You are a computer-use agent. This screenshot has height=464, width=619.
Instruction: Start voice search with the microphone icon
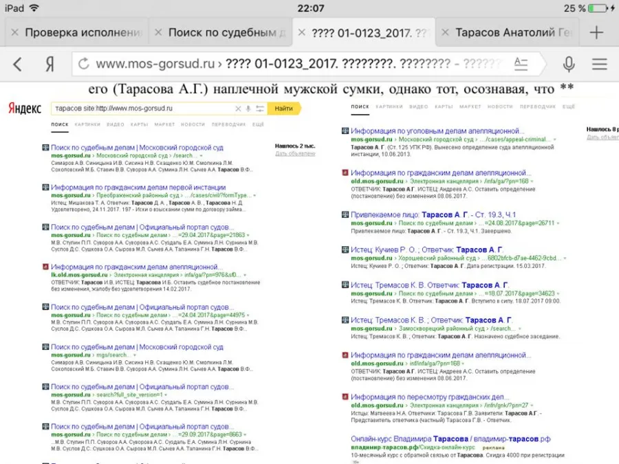[569, 64]
